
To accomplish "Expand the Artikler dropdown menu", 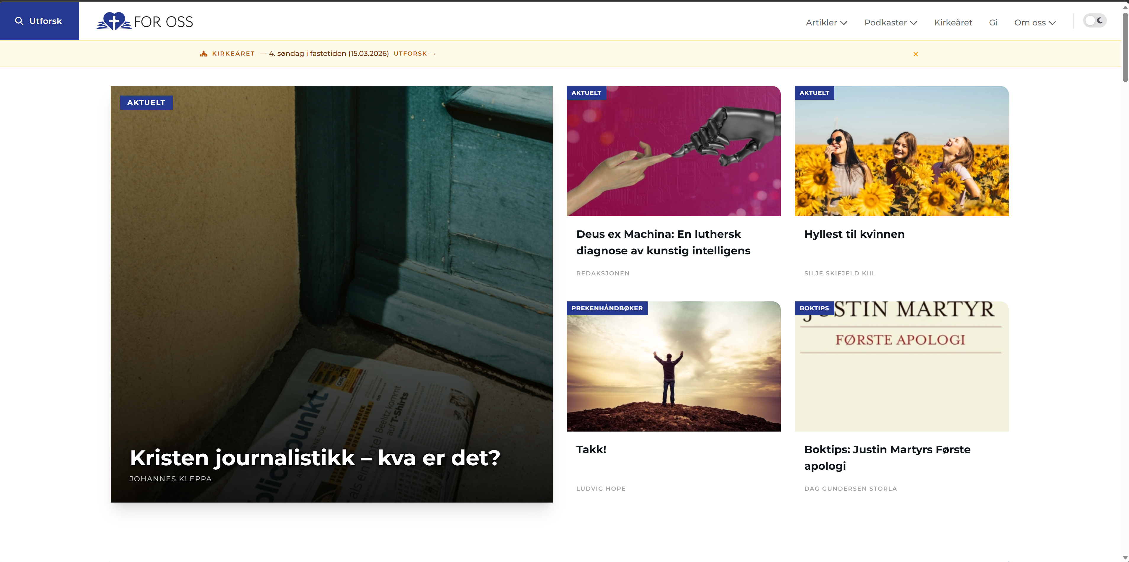I will pos(826,22).
